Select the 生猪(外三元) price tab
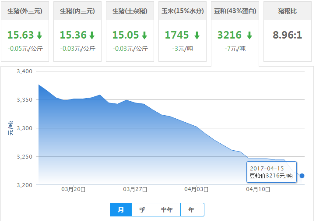The image size is (316, 223). [x=25, y=32]
